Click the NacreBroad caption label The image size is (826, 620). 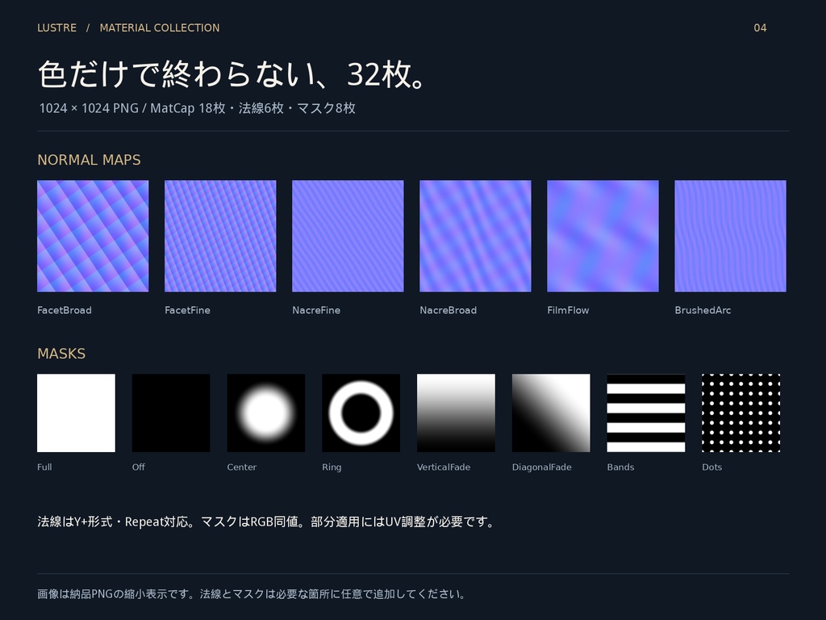point(448,310)
